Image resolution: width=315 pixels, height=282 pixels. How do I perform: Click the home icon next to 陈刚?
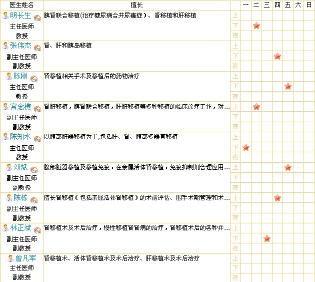34,79
